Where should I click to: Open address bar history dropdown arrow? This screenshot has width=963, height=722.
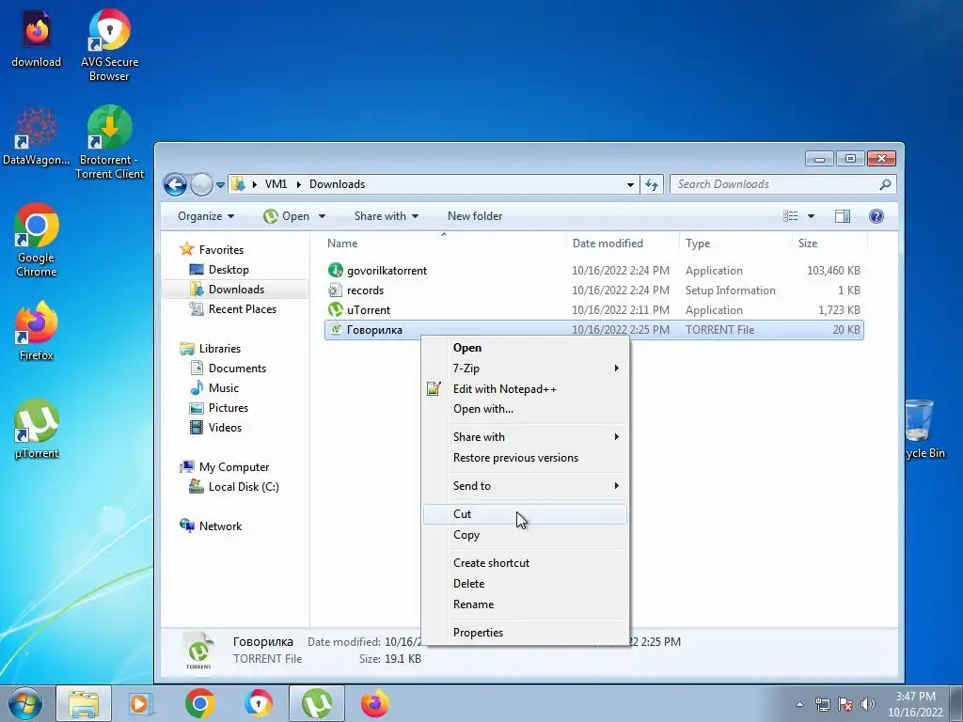(630, 184)
